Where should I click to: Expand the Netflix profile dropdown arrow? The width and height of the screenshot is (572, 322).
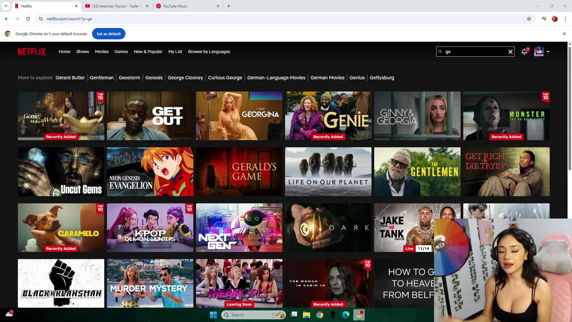click(548, 51)
